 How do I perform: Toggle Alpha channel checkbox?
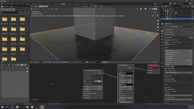pyautogui.click(x=166, y=79)
